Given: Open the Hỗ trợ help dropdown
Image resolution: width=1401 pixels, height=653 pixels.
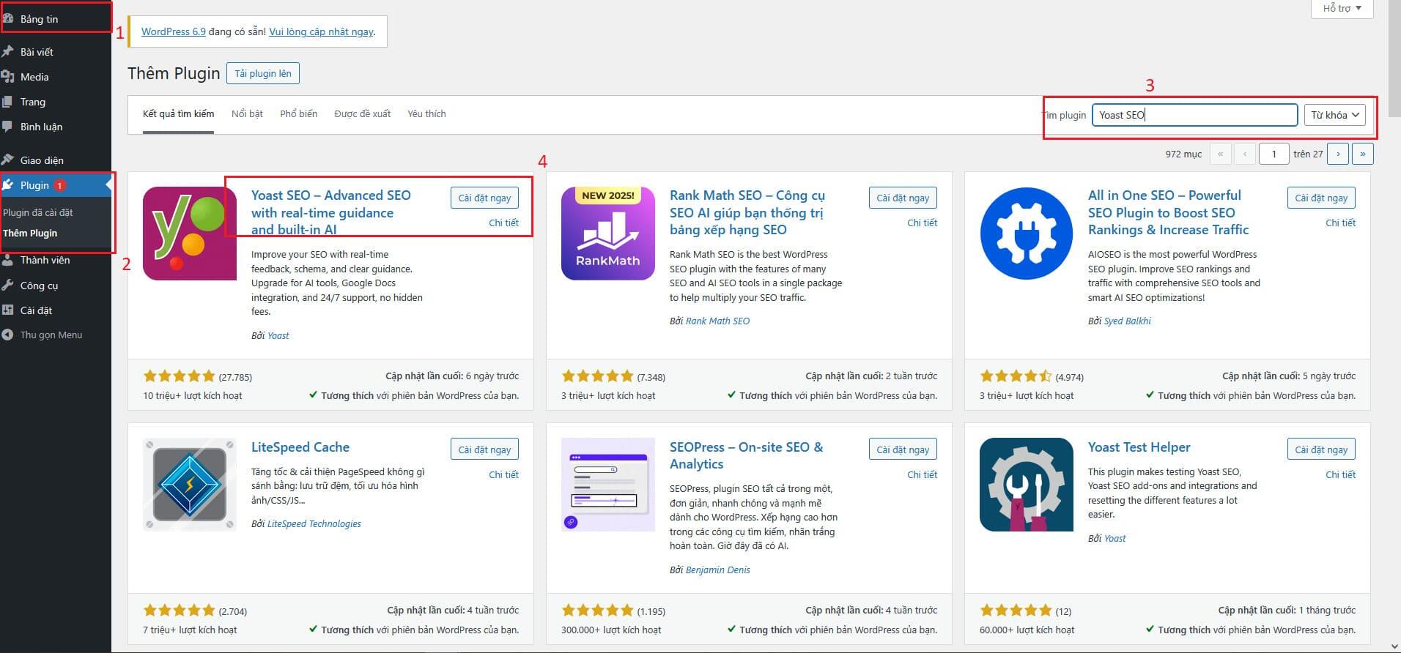Looking at the screenshot, I should coord(1342,8).
